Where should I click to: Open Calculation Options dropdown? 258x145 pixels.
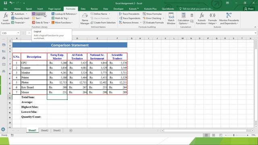pos(183,19)
